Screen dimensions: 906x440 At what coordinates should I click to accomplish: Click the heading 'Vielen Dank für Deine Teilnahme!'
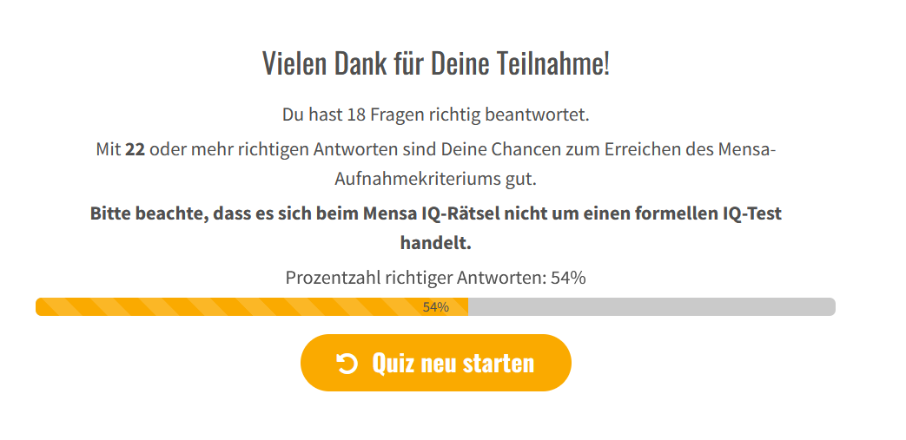(x=436, y=63)
